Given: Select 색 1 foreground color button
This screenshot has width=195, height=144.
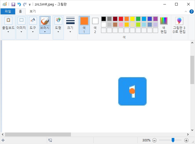Looking at the screenshot, I should 84,25.
